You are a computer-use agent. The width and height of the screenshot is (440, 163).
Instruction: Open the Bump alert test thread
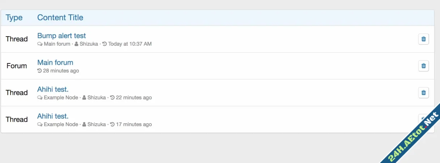[61, 36]
